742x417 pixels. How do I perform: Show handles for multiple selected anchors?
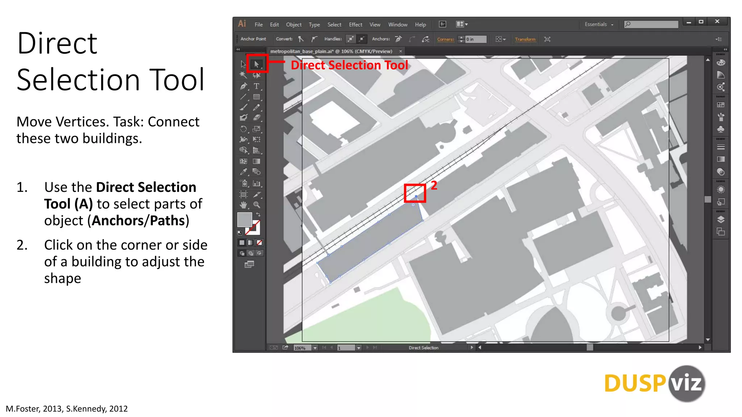pos(350,39)
